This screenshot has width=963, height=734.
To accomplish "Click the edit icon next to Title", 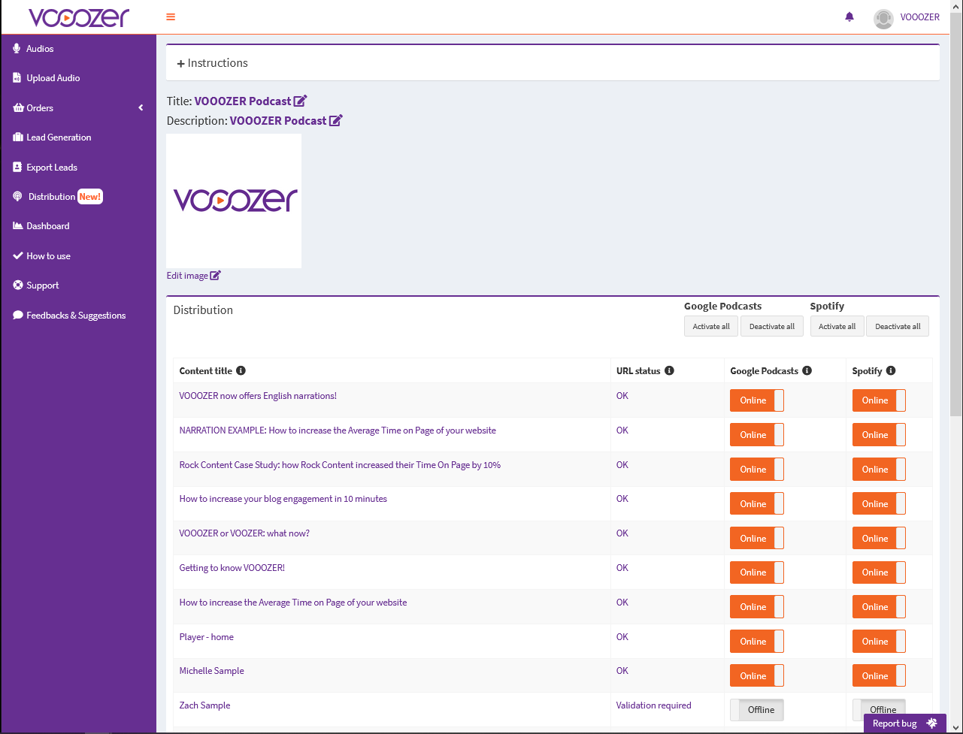I will (x=301, y=101).
